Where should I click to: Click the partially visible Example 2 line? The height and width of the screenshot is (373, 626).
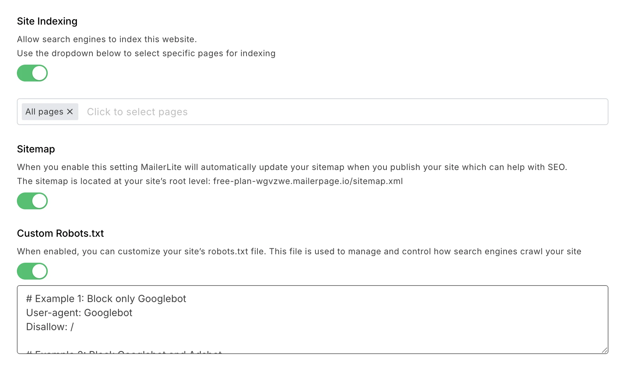click(124, 352)
